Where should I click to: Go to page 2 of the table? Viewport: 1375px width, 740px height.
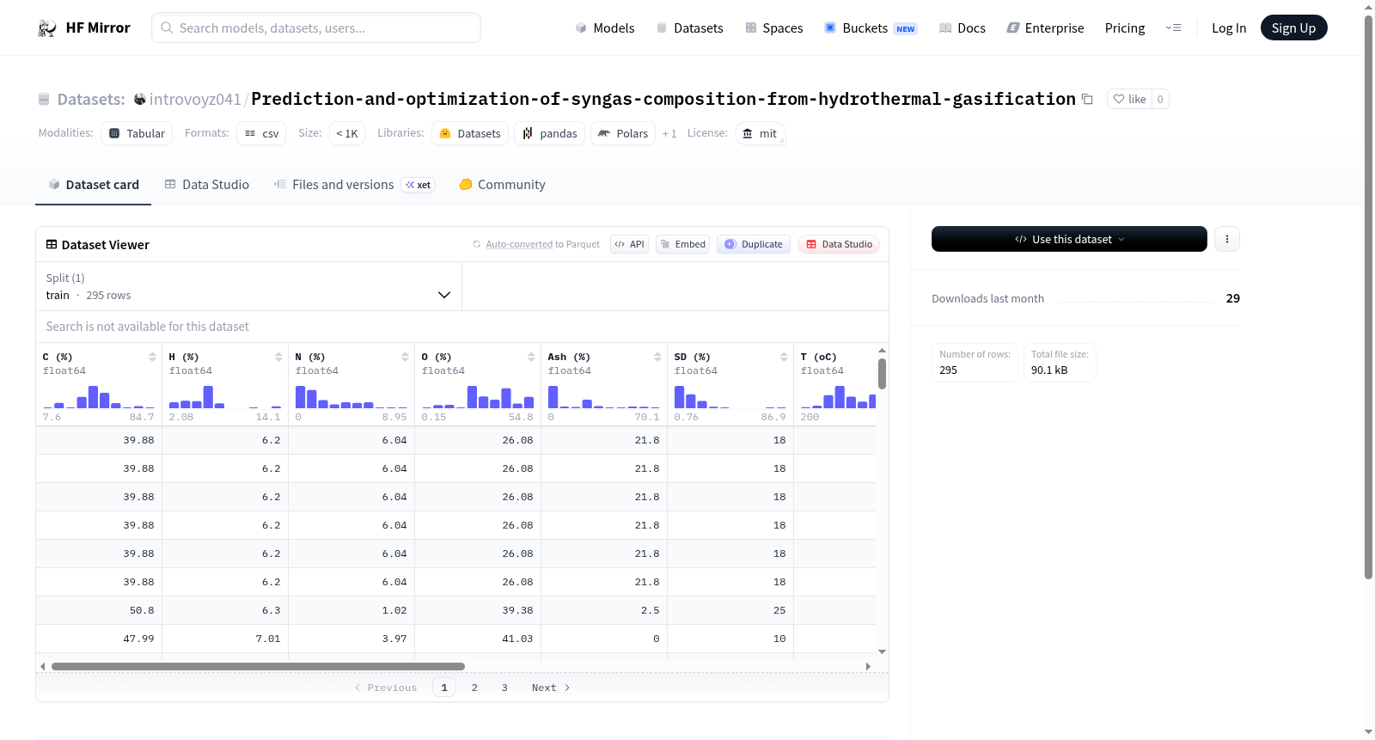(474, 688)
